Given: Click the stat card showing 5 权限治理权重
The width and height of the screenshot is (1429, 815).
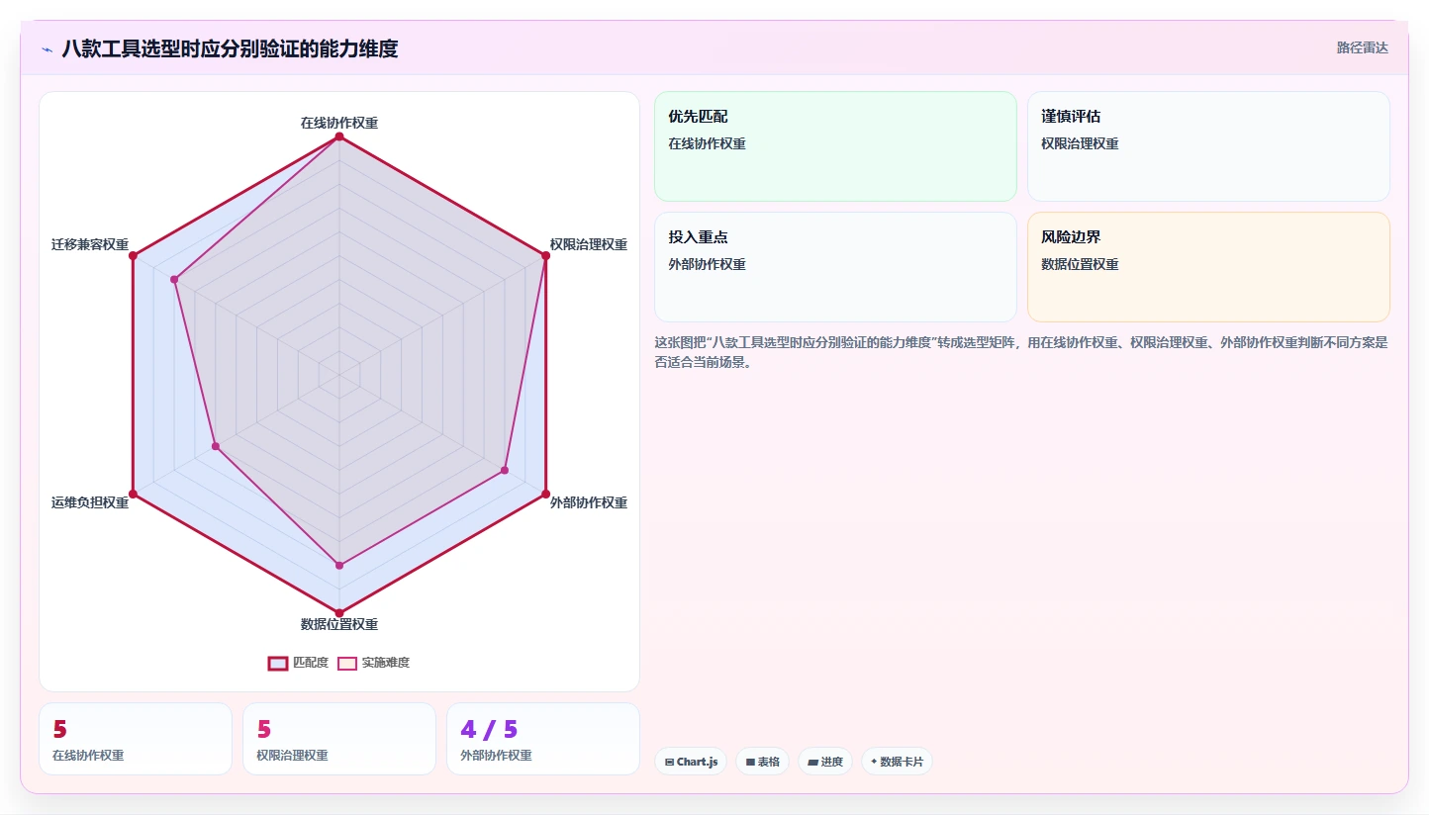Looking at the screenshot, I should click(339, 739).
